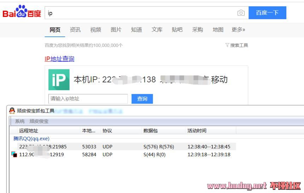The width and height of the screenshot is (304, 193).
Task: Sort by 远程地址 column header
Action: coord(29,131)
